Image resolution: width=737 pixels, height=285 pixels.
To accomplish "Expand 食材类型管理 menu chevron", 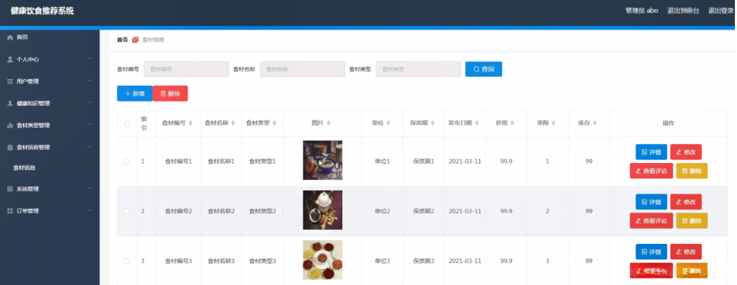I will coord(89,125).
